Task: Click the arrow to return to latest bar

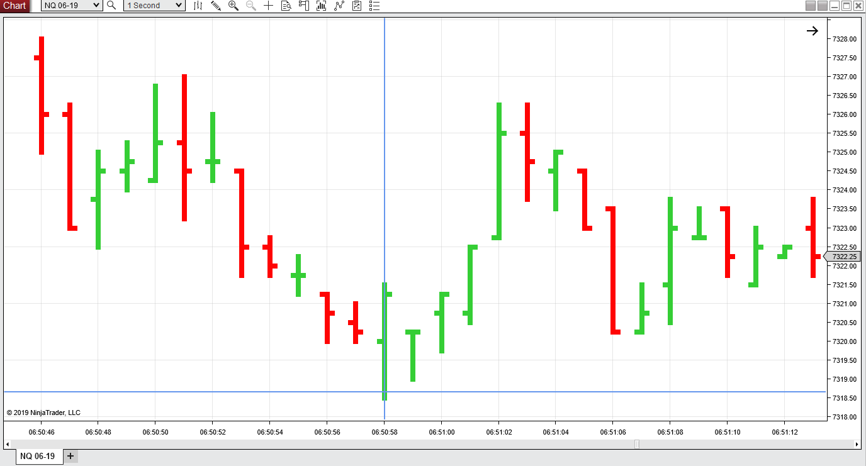Action: pyautogui.click(x=813, y=31)
